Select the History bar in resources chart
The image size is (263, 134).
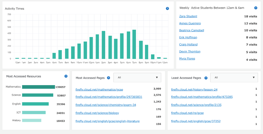pyautogui.click(x=32, y=121)
